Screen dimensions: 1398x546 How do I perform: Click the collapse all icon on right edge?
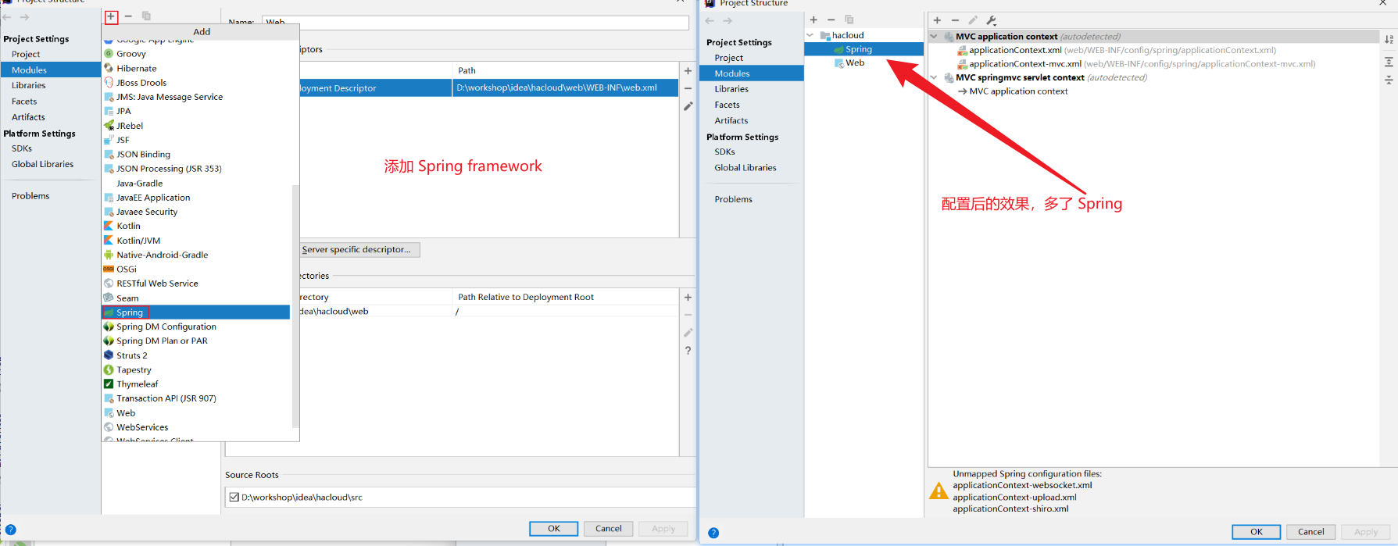pos(1389,80)
